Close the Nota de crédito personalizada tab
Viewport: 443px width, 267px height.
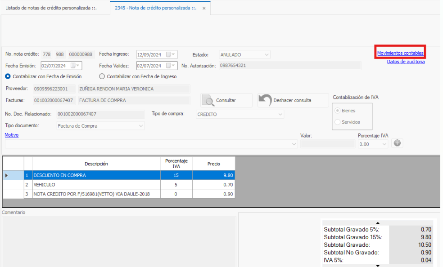204,9
